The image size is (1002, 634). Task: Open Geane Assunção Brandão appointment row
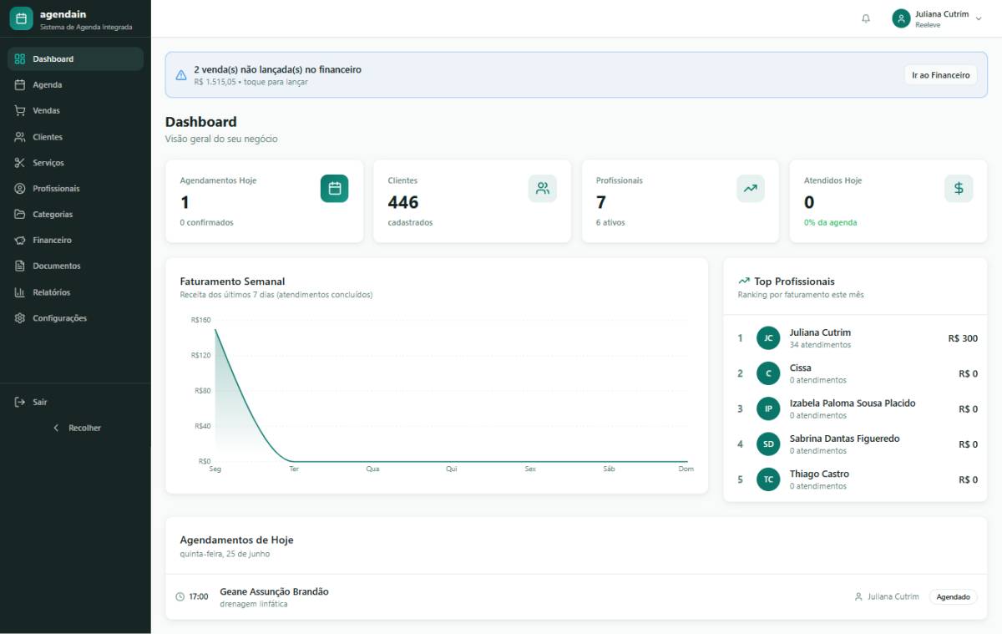(x=576, y=597)
